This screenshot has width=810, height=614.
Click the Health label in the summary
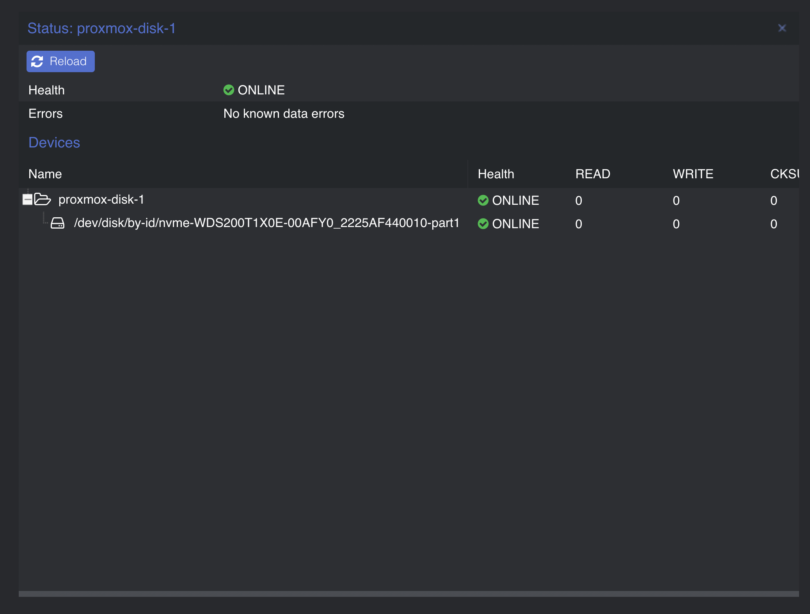tap(46, 90)
